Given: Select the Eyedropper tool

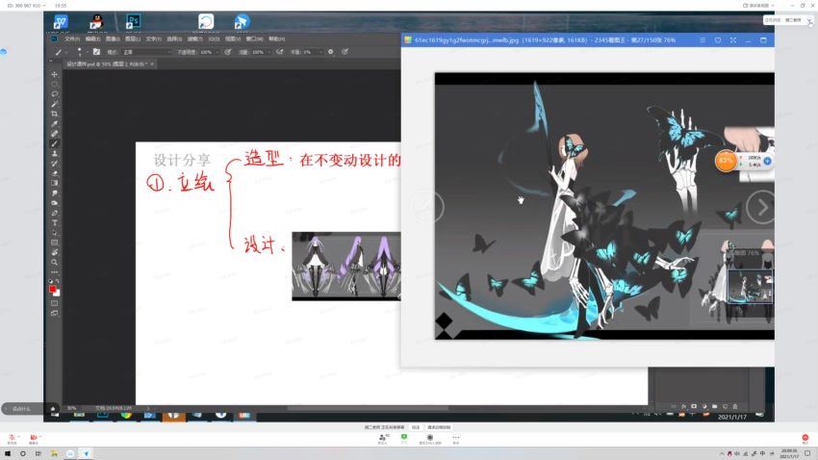Looking at the screenshot, I should click(x=54, y=124).
